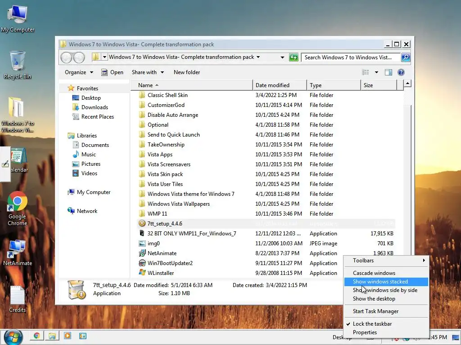Open the Organize dropdown menu

[x=79, y=72]
